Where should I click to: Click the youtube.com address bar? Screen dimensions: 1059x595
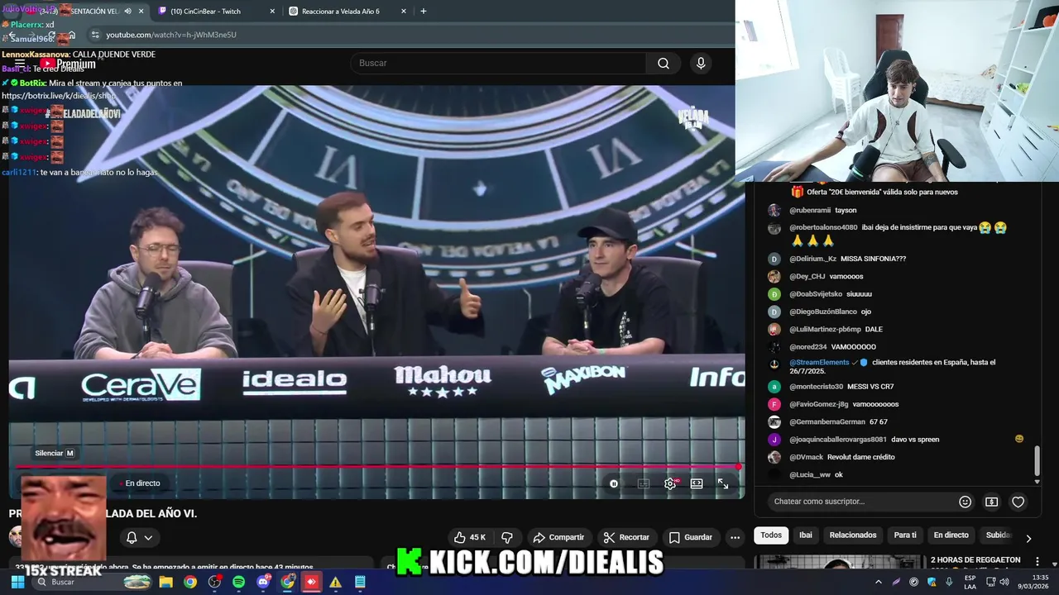tap(410, 35)
